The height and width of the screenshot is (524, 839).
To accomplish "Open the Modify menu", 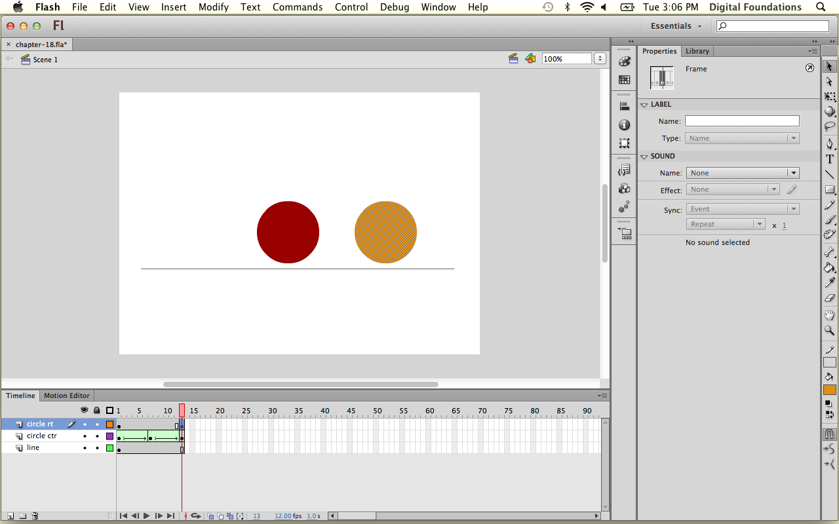I will pyautogui.click(x=213, y=7).
